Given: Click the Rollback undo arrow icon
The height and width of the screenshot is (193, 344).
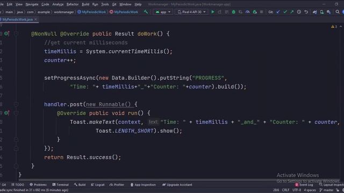Looking at the screenshot, I should click(x=306, y=12).
